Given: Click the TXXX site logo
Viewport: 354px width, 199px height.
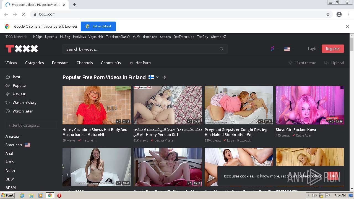Looking at the screenshot, I should coord(22,49).
